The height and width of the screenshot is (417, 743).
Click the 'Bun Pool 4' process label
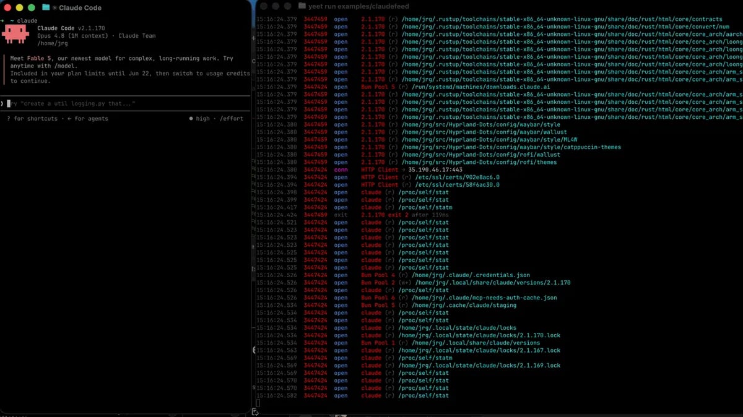378,275
